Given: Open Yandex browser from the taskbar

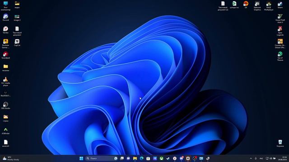Looking at the screenshot, I should (175, 158).
